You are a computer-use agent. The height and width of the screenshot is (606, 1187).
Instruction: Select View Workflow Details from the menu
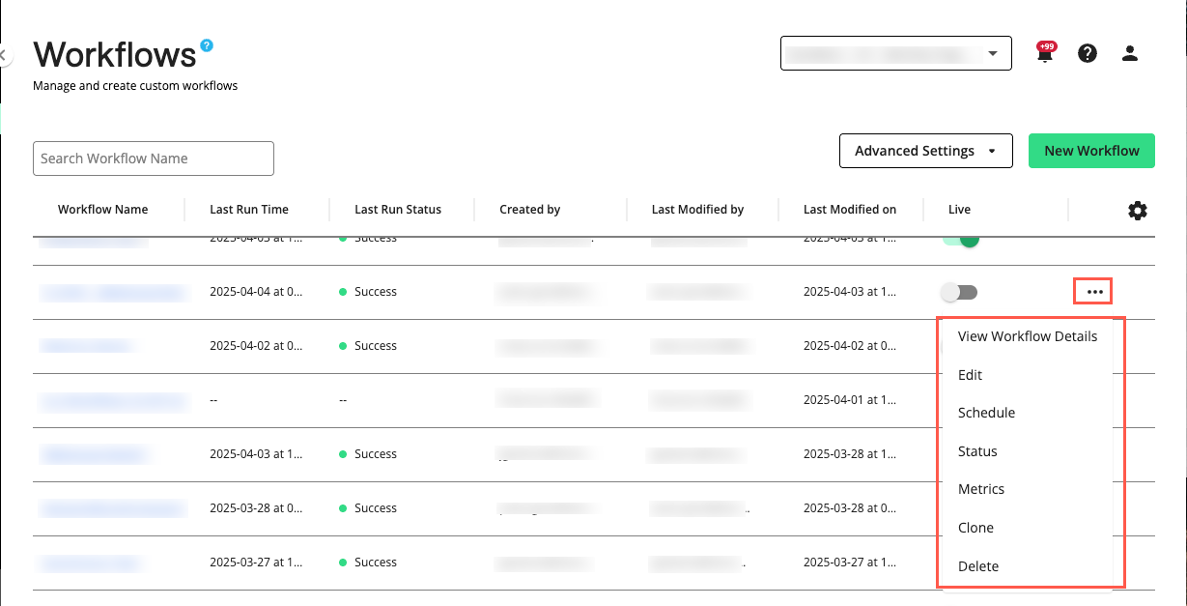tap(1028, 336)
